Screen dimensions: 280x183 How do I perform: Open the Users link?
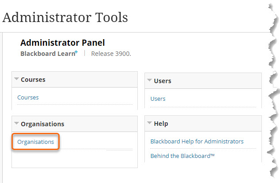click(x=158, y=99)
